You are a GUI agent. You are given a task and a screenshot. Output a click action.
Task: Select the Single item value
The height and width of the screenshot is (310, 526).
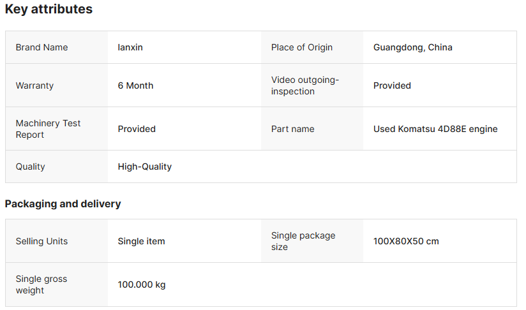141,241
